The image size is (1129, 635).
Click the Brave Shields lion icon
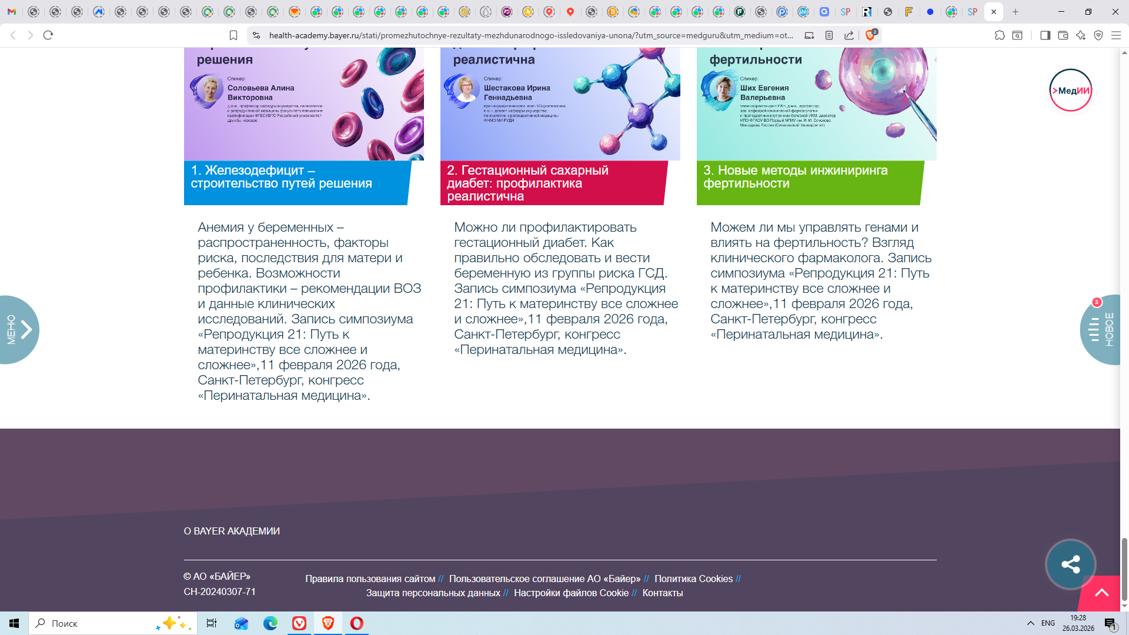point(870,35)
